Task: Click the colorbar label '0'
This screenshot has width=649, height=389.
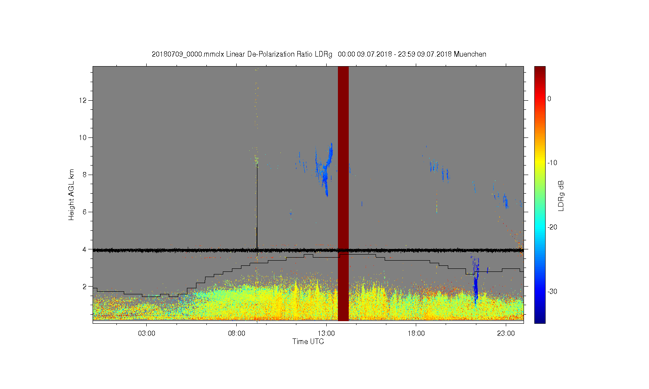Action: click(549, 99)
